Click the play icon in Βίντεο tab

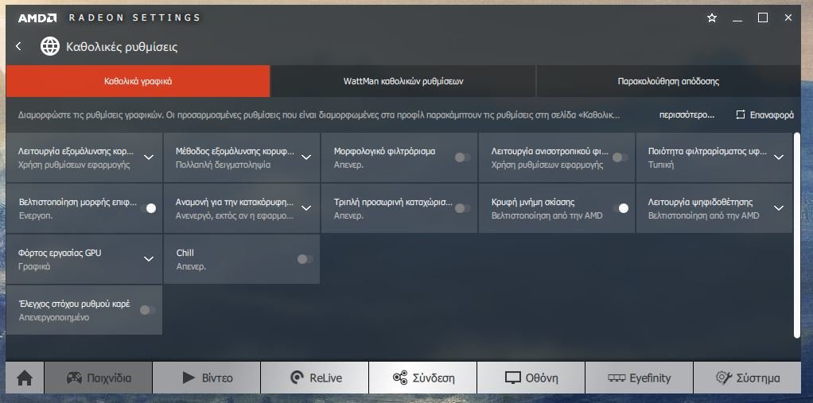[x=189, y=378]
